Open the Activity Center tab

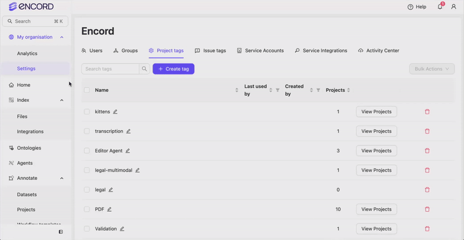point(379,50)
